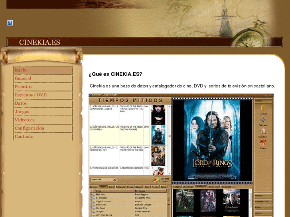The image size is (290, 217).
Task: Select the first poster in Carteles gallery
Action: point(185,201)
